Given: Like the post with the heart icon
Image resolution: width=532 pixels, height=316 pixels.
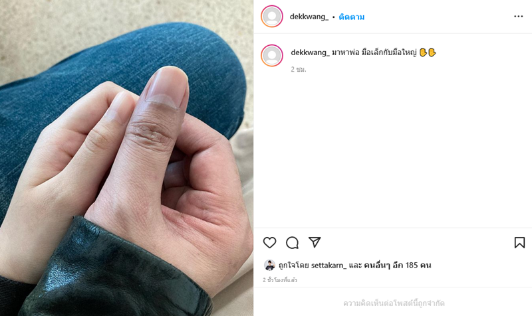Looking at the screenshot, I should pyautogui.click(x=270, y=242).
